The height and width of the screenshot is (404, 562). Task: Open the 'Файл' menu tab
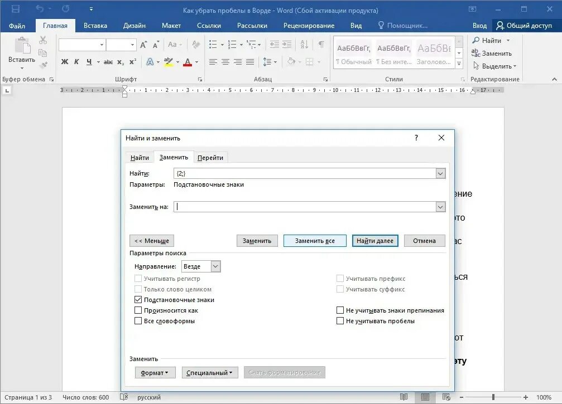pyautogui.click(x=17, y=26)
